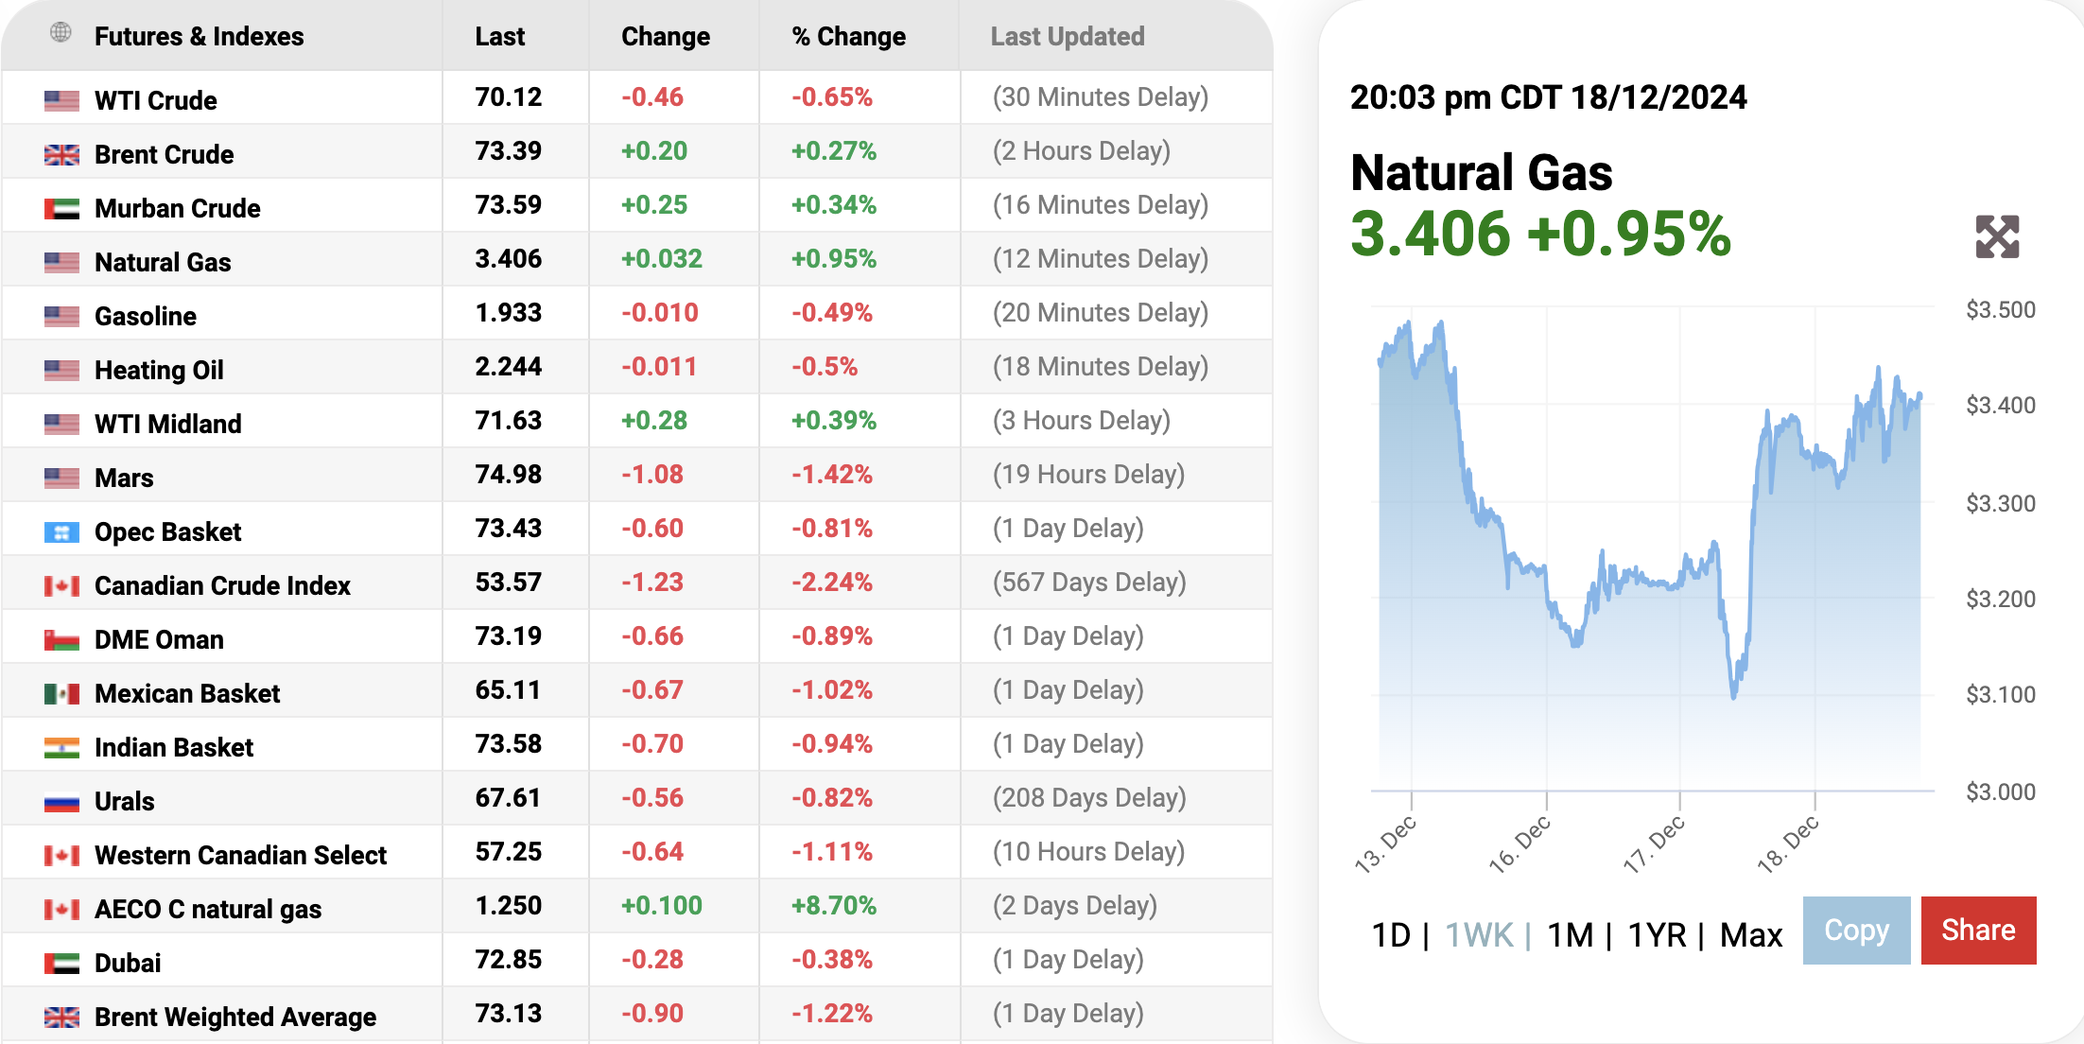Select Max chart time range
This screenshot has height=1044, width=2084.
(1750, 935)
